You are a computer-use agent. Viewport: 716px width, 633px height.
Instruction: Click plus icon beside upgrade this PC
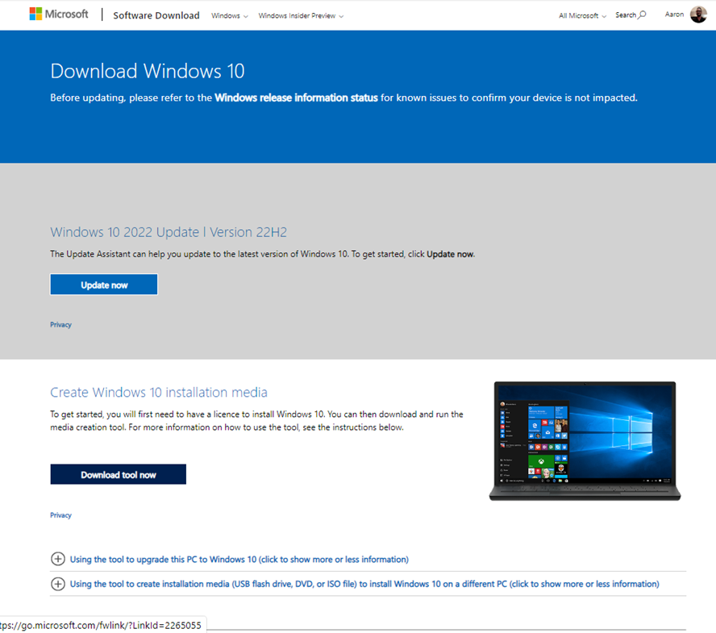pos(58,559)
